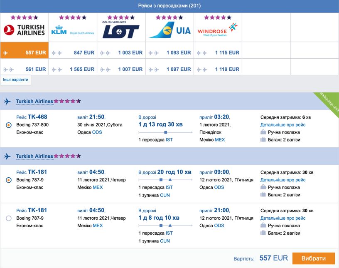Click the Вибрати button
Image resolution: width=339 pixels, height=268 pixels.
coord(314,258)
